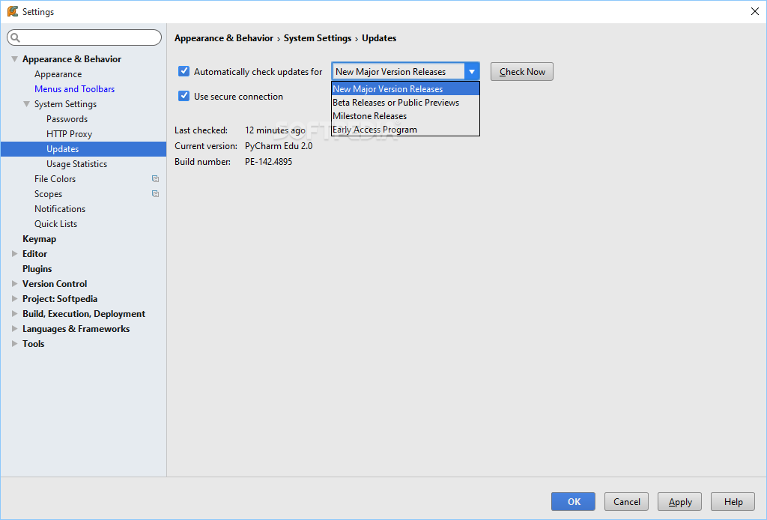
Task: Open the Appearance settings page
Action: 58,74
